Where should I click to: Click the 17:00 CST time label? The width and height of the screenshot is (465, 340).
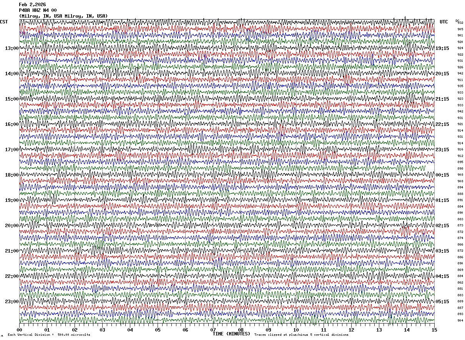(12, 150)
